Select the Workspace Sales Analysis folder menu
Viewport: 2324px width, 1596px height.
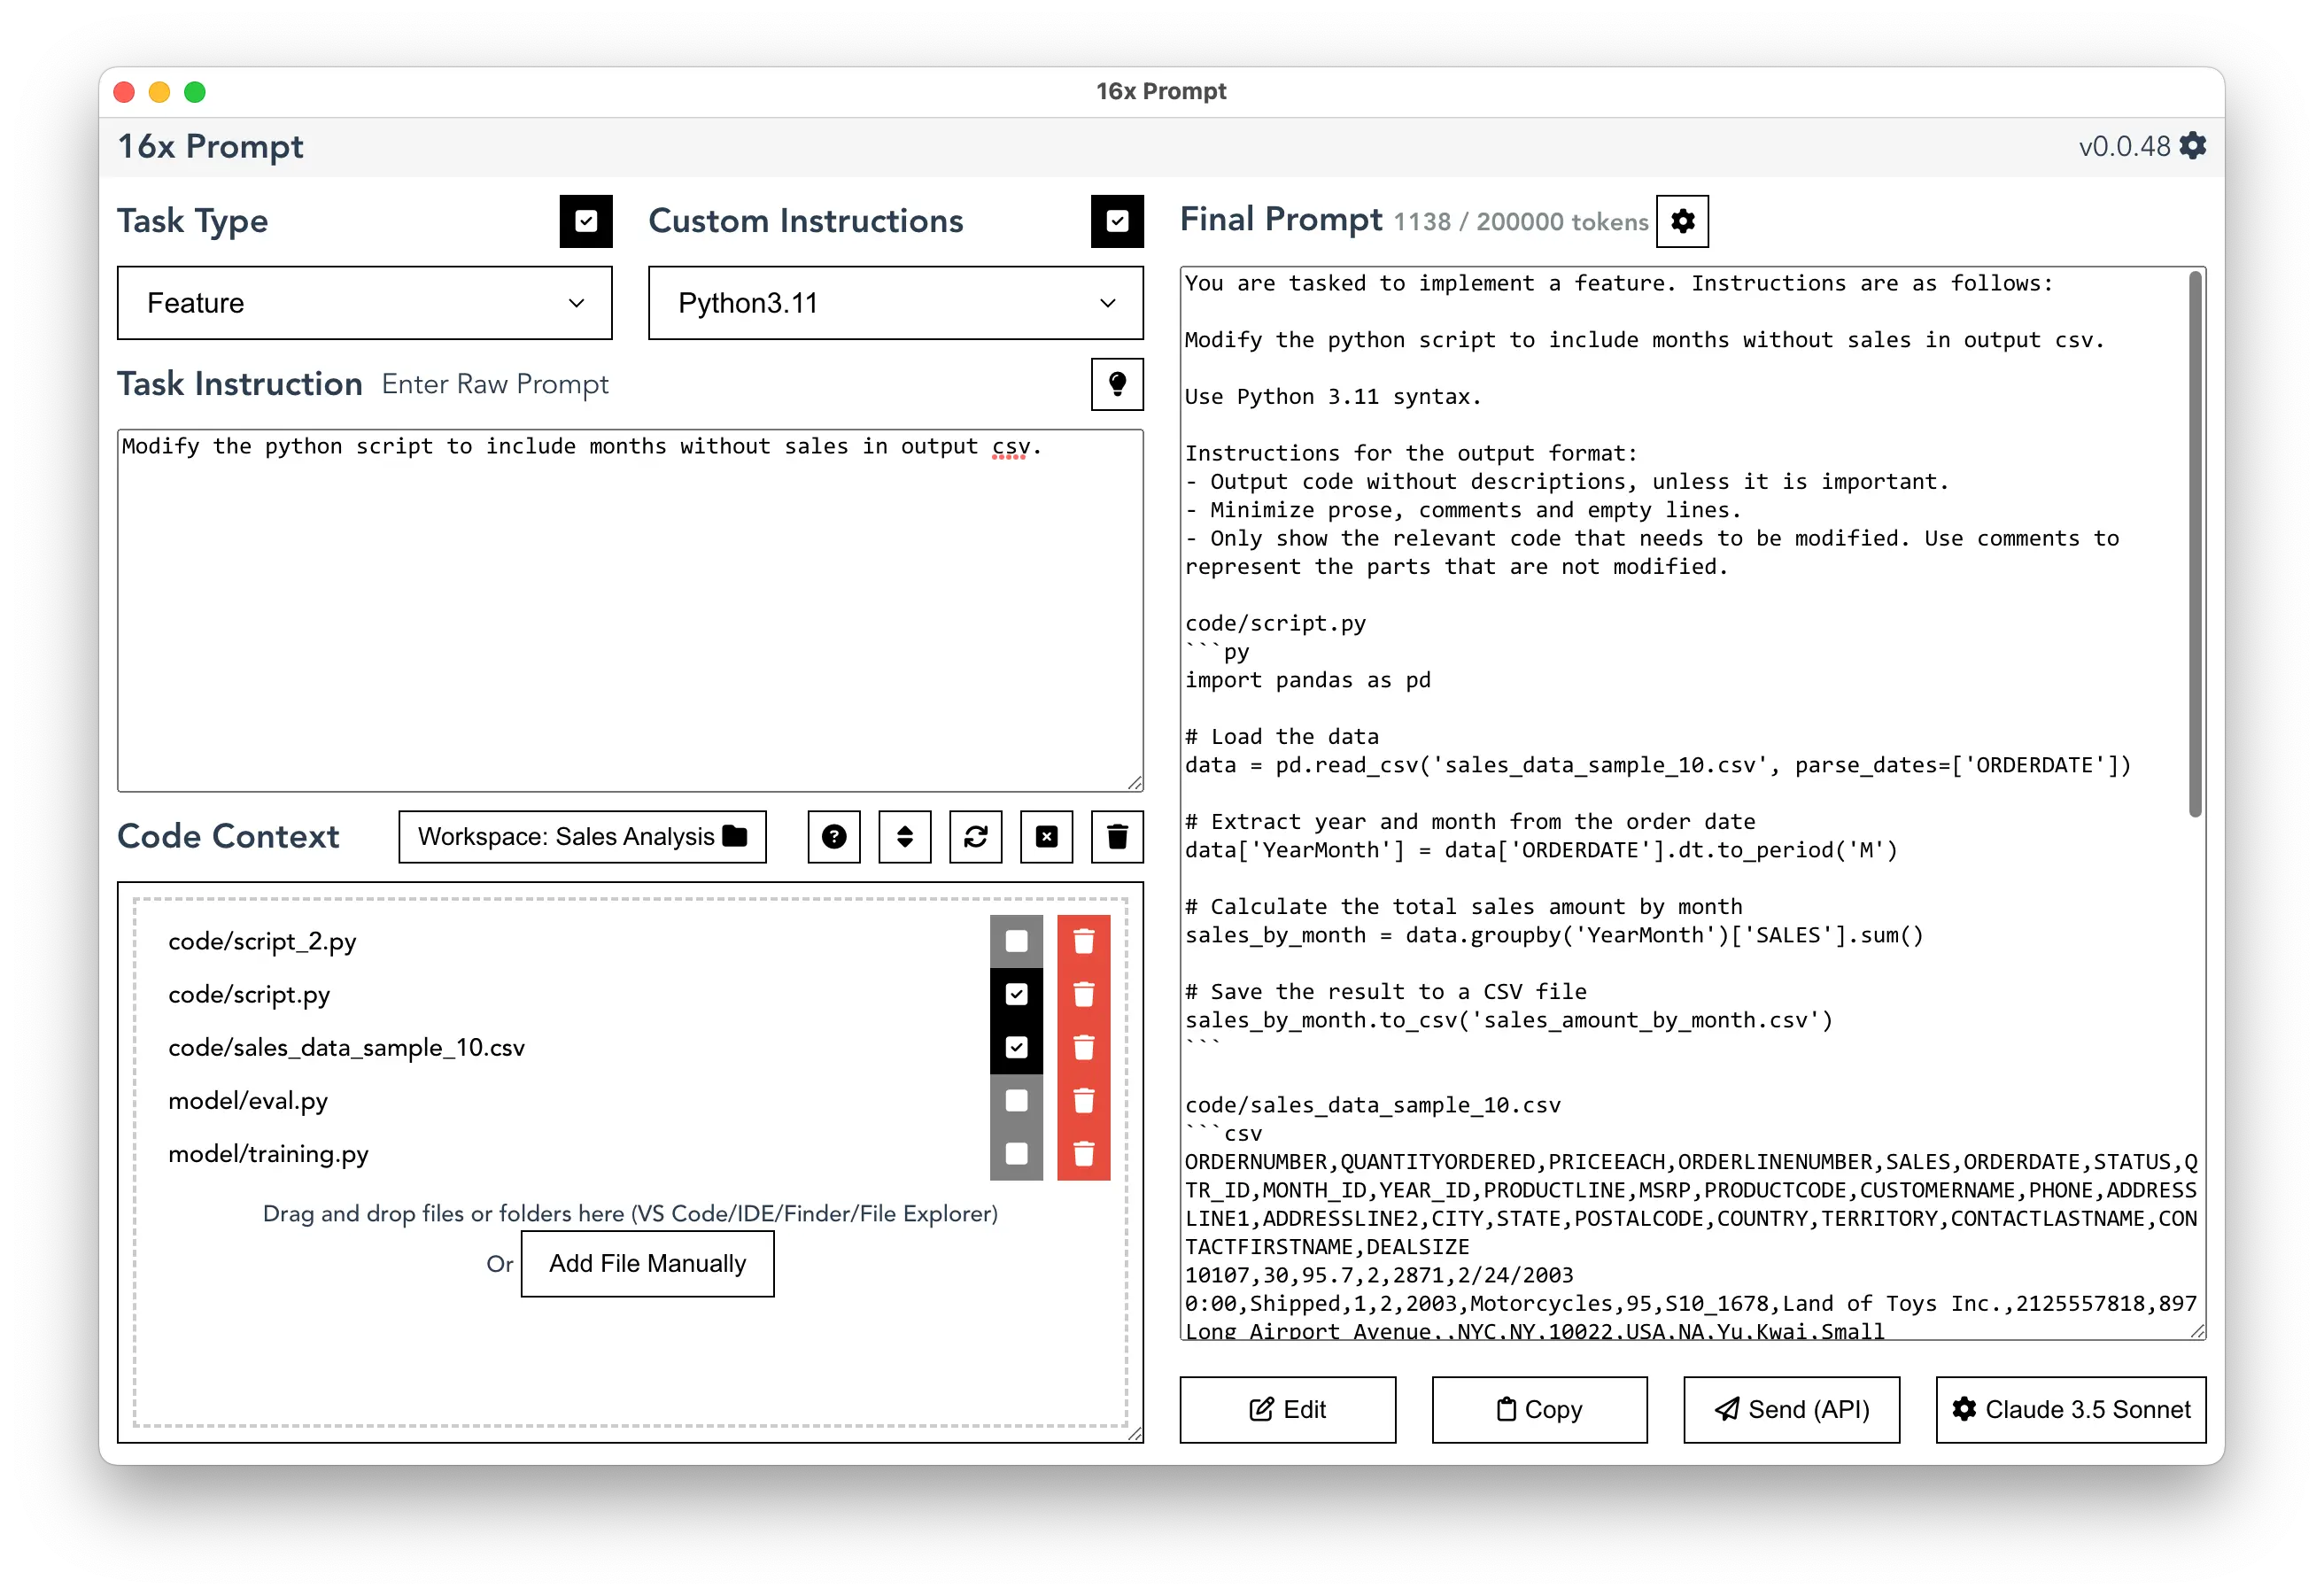pyautogui.click(x=583, y=837)
